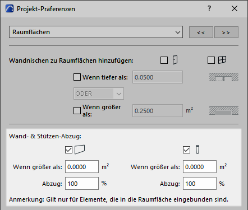
Task: Click the niche area diagram icon
Action: click(224, 110)
